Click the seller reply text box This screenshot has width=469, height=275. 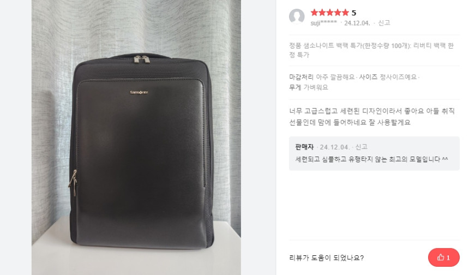pos(374,153)
